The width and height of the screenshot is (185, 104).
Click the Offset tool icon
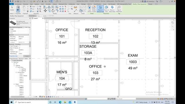point(49,7)
